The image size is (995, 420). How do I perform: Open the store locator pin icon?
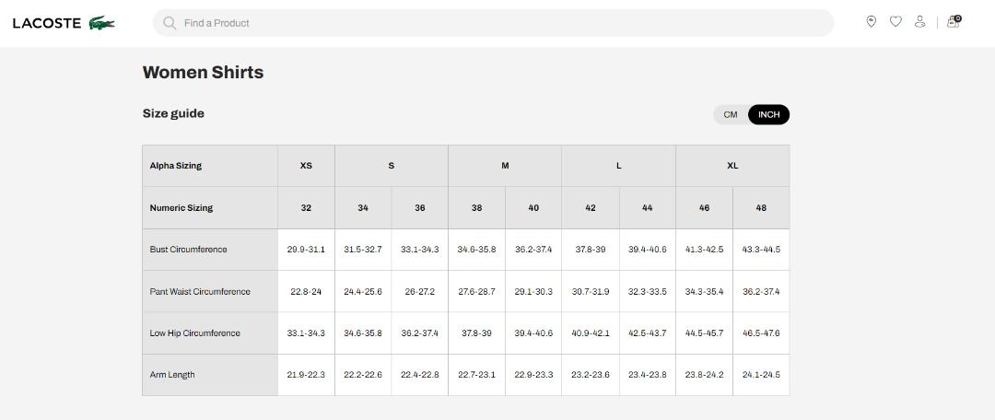coord(872,22)
